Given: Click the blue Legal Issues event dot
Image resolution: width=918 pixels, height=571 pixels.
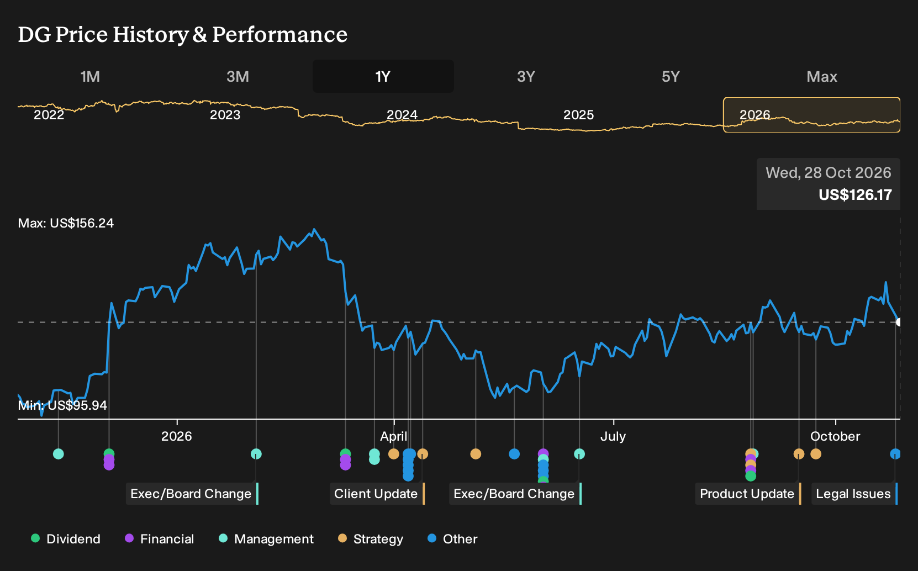Looking at the screenshot, I should tap(895, 454).
